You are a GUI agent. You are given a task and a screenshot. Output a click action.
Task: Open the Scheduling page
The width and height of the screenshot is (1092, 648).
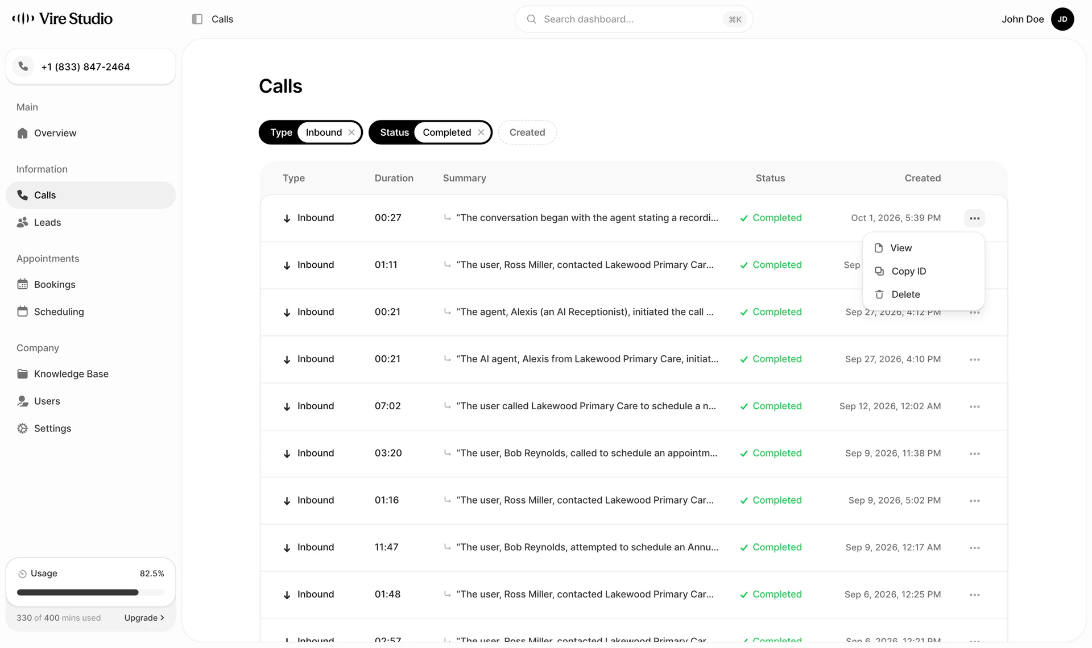pos(90,311)
